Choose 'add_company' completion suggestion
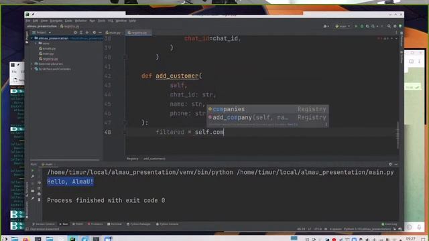 pos(267,118)
